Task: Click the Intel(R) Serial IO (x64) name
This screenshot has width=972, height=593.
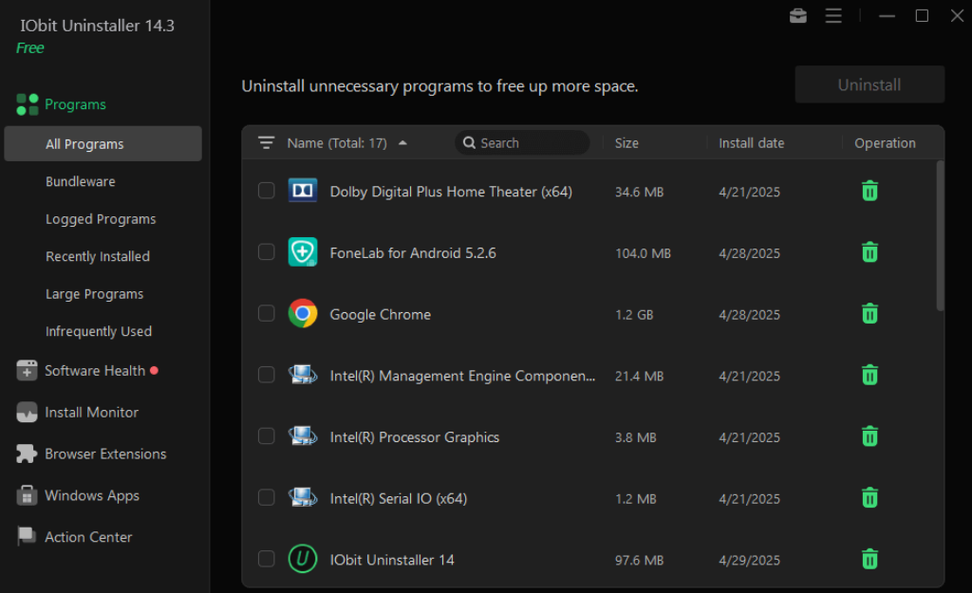Action: [399, 498]
